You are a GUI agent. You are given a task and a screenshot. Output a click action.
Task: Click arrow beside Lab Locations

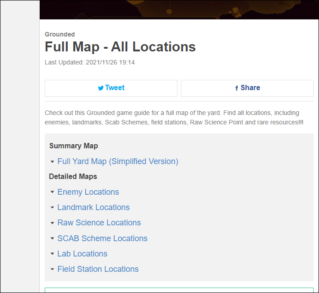point(52,254)
